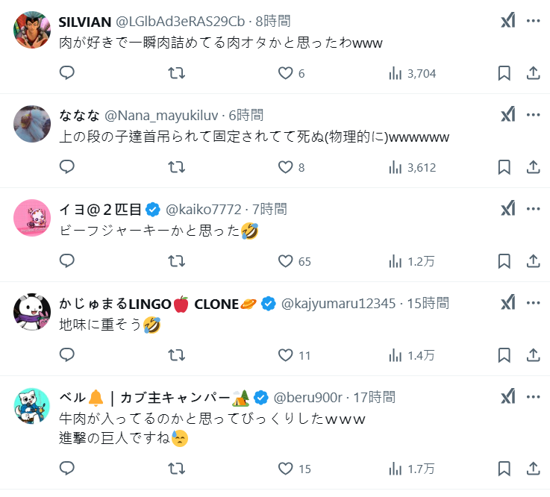Click Grok icon on かじゅまる's post
The height and width of the screenshot is (497, 550).
pos(507,303)
